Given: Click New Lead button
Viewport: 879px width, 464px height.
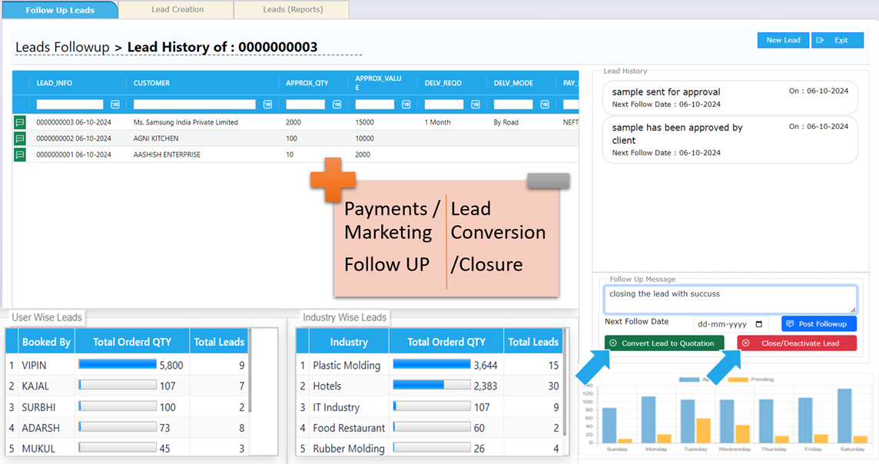Looking at the screenshot, I should click(783, 40).
